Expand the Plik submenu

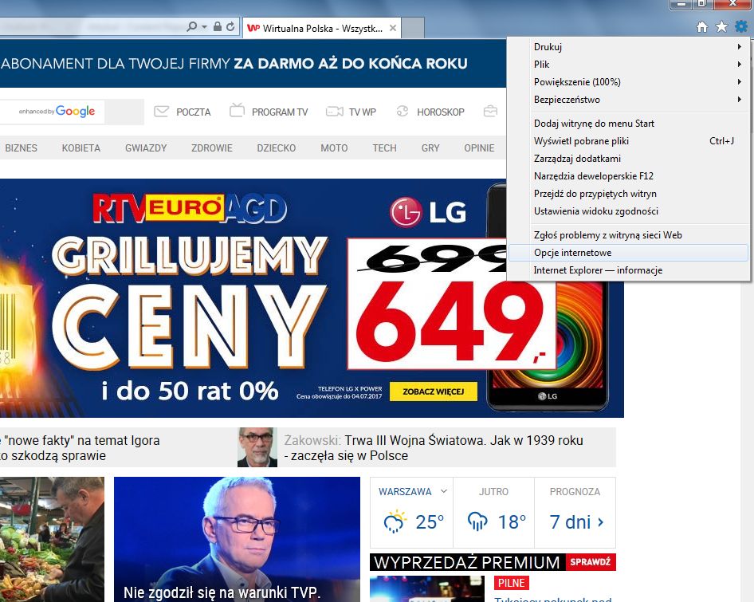pyautogui.click(x=628, y=65)
